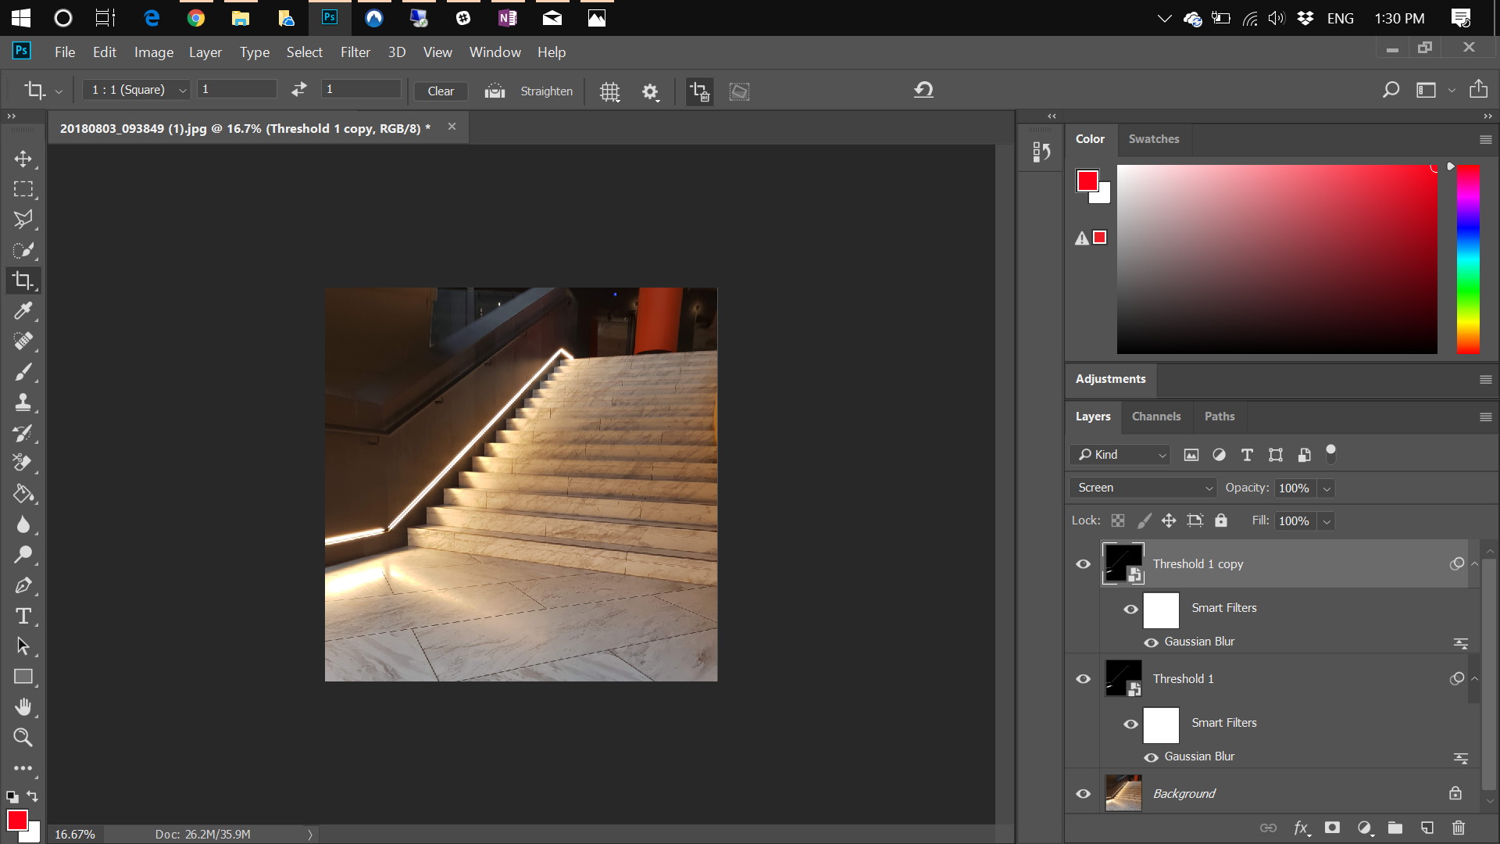Disable the Gaussian Blur smart filter
Image resolution: width=1500 pixels, height=844 pixels.
(x=1152, y=642)
